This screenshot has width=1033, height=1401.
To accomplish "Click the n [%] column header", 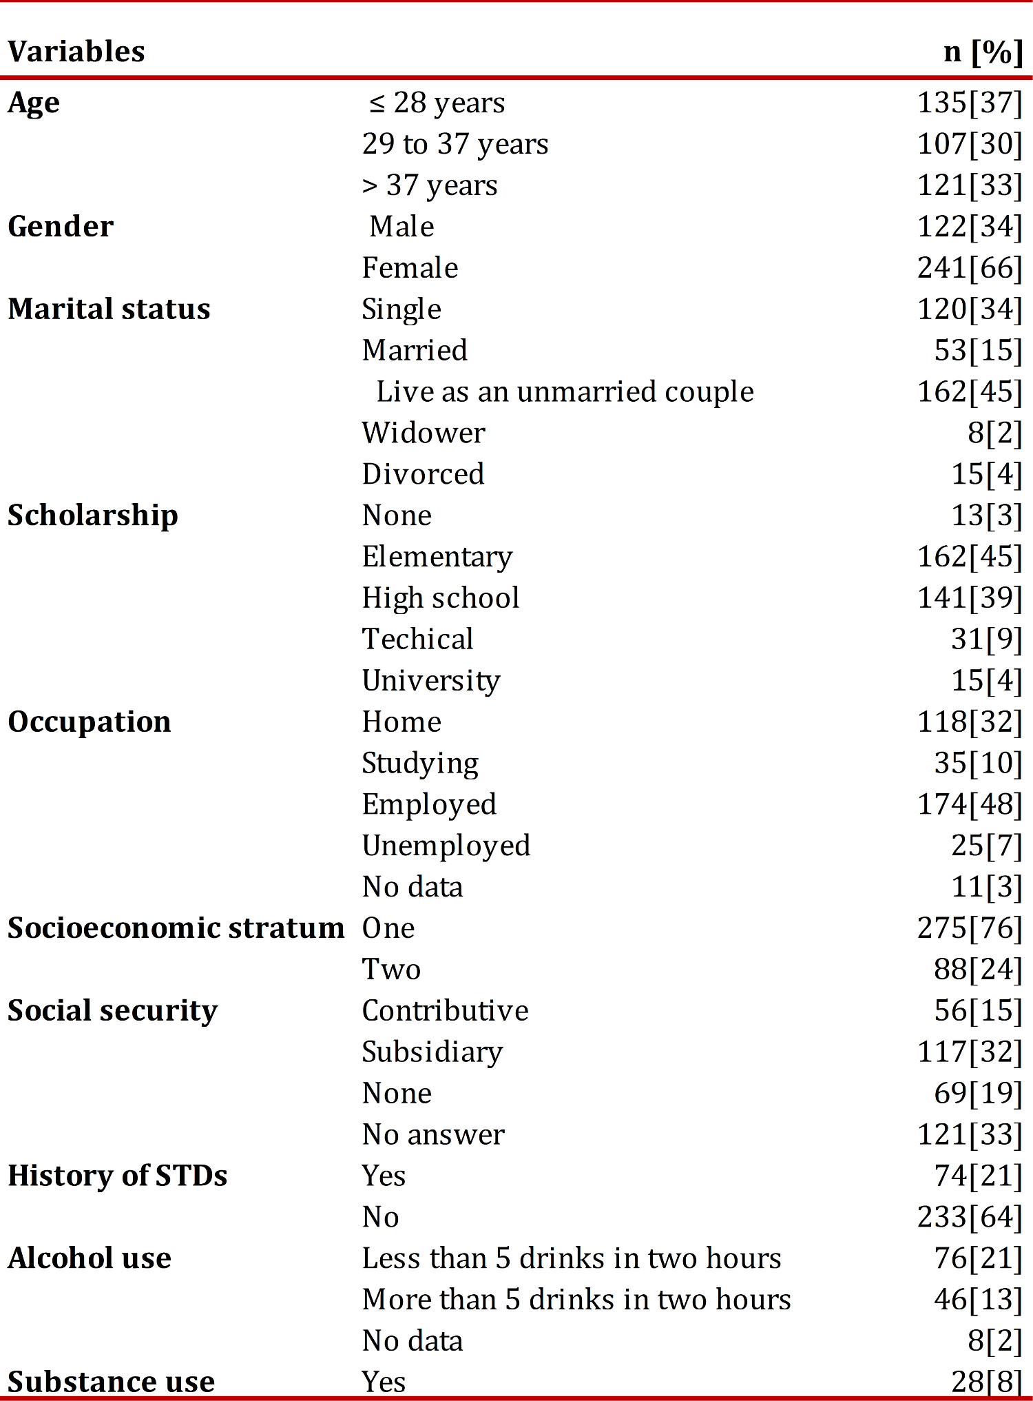I will click(983, 52).
